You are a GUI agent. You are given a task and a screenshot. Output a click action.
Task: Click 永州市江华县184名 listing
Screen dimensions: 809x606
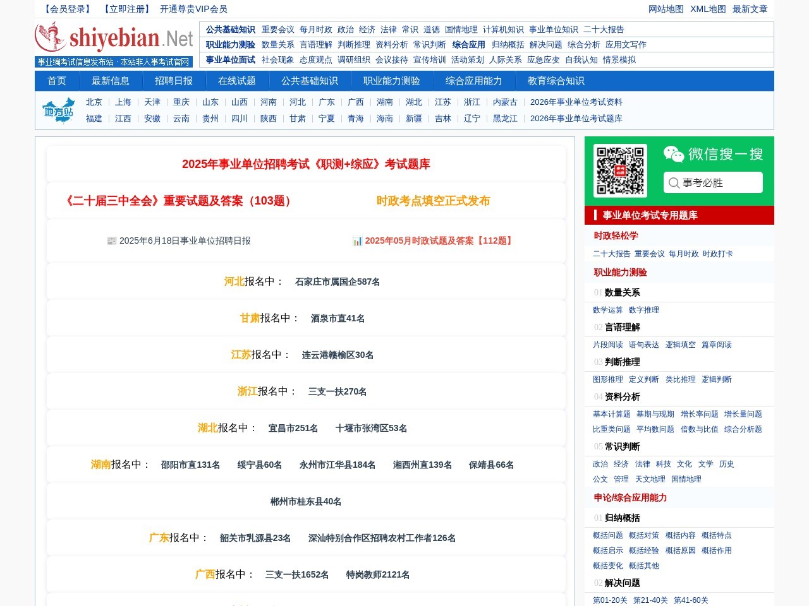[x=338, y=465]
